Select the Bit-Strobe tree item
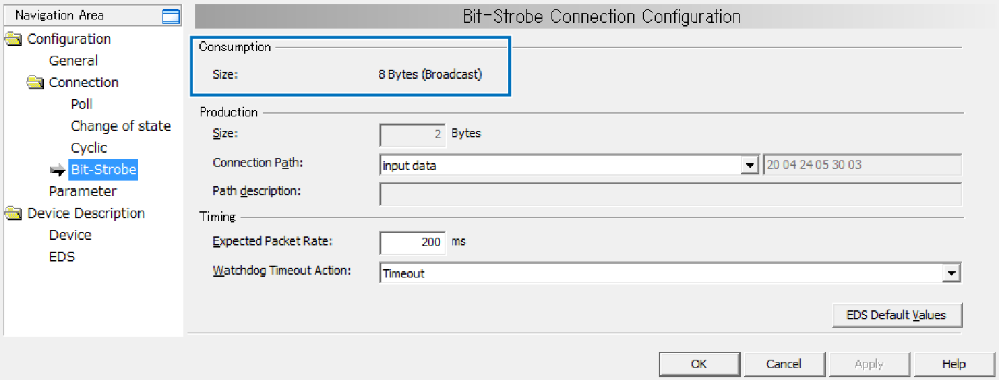 [103, 169]
